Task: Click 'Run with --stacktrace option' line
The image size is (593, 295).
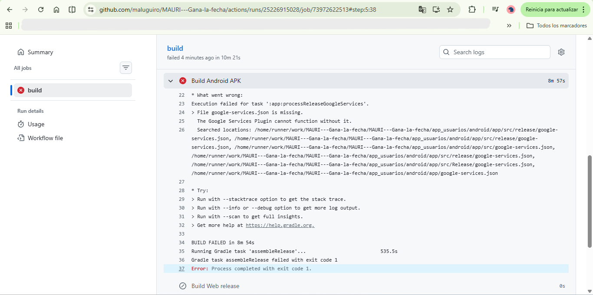Action: (x=269, y=199)
